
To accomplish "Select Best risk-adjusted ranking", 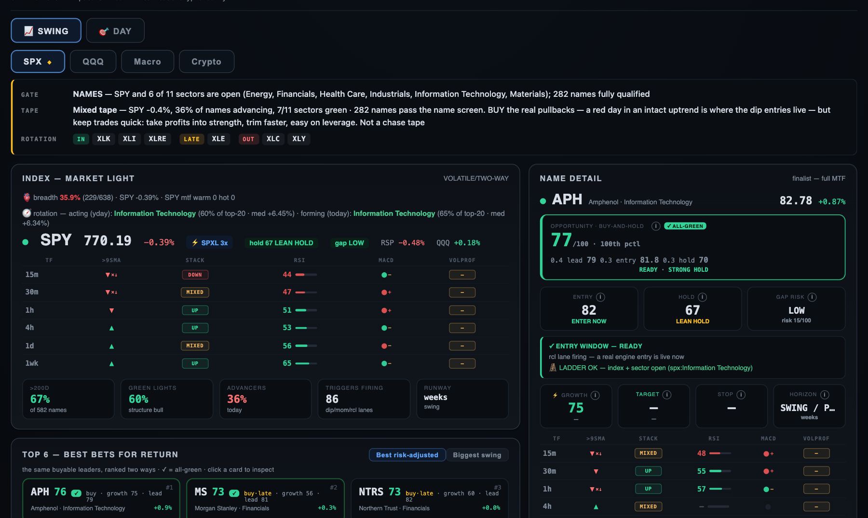I will 407,455.
